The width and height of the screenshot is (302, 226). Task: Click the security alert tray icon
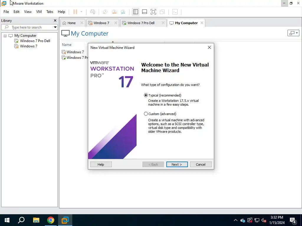(x=250, y=220)
